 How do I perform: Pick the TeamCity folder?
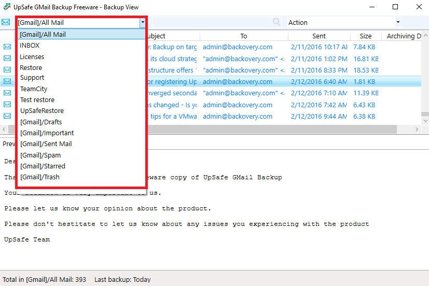[81, 89]
